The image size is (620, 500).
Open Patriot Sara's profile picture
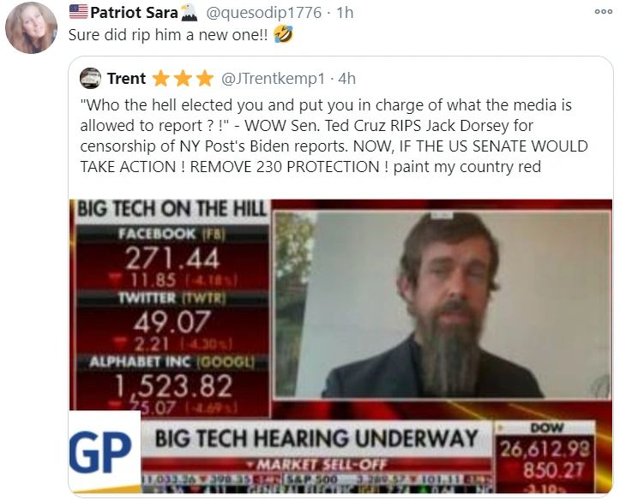pos(31,27)
